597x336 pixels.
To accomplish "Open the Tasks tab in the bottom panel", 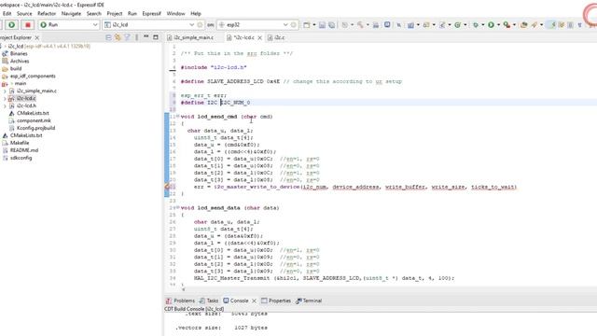I will pos(209,301).
